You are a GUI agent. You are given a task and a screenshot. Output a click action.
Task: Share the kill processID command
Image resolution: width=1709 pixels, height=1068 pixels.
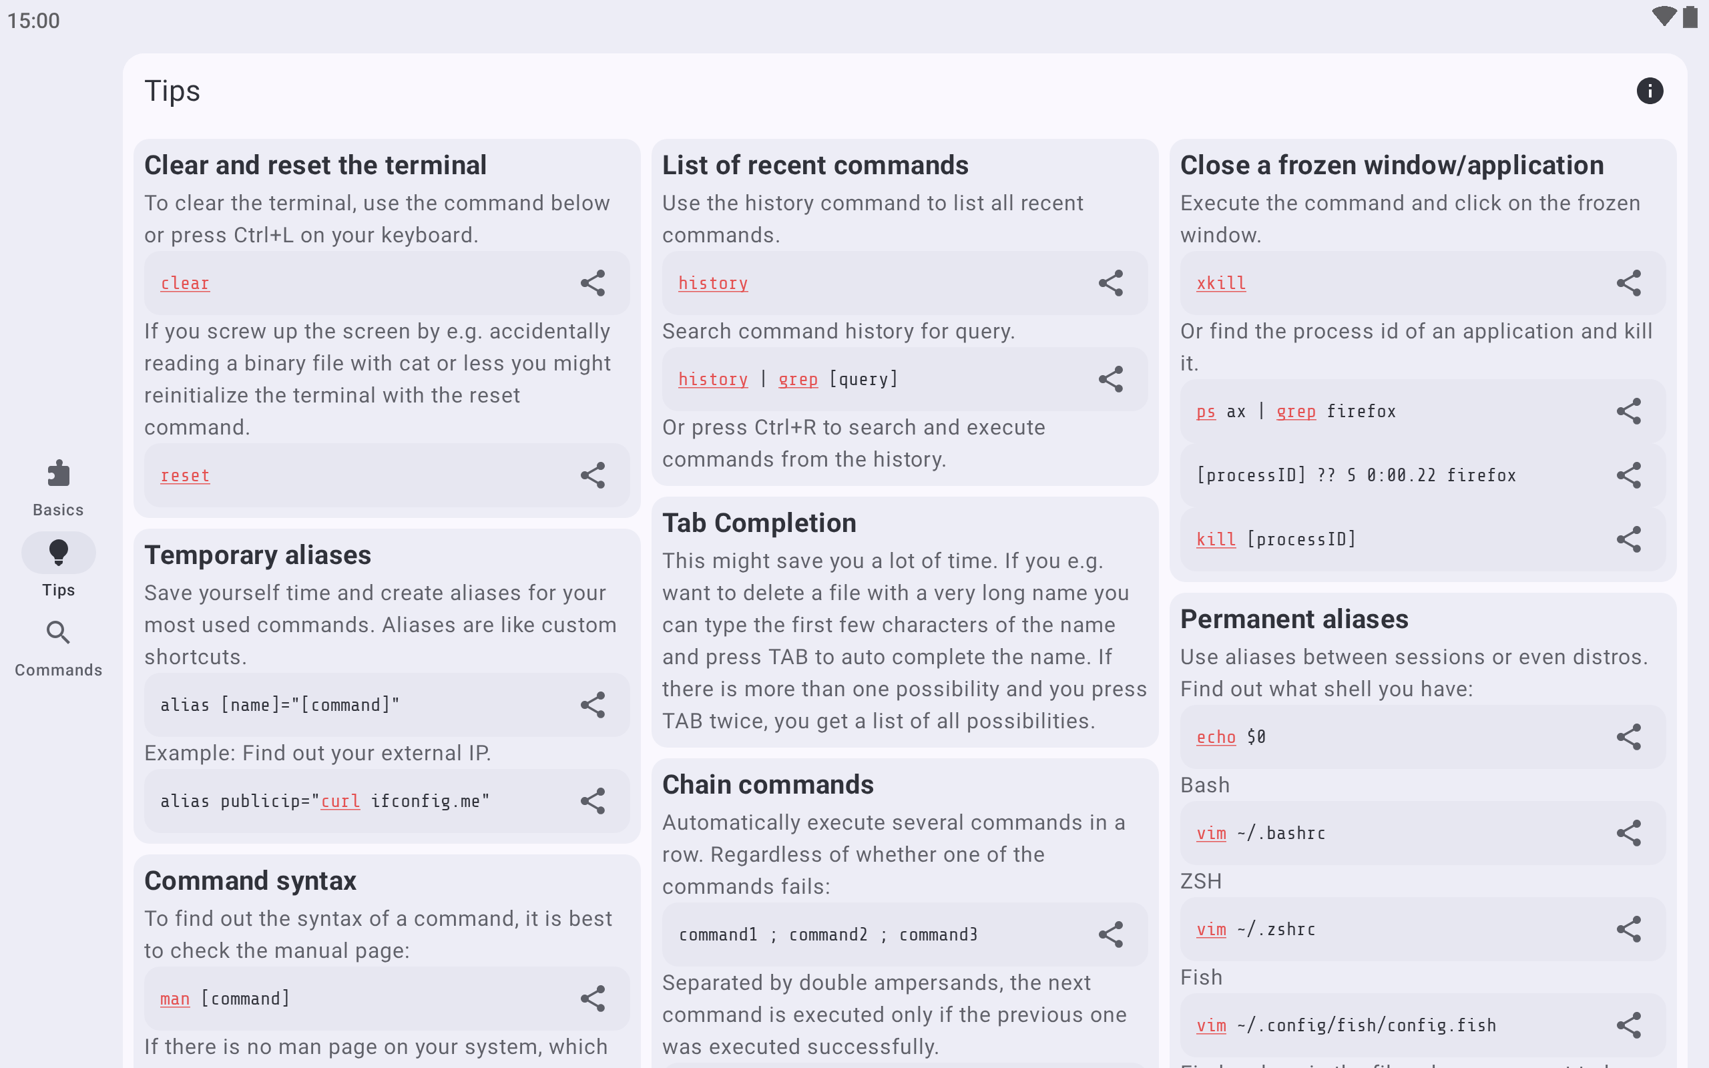coord(1628,539)
